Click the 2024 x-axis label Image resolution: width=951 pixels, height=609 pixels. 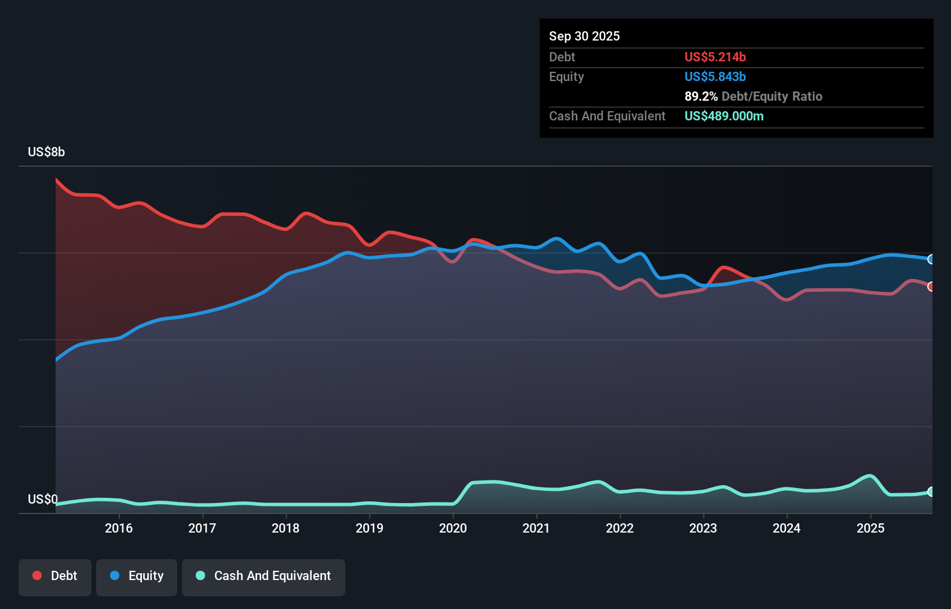click(x=787, y=528)
